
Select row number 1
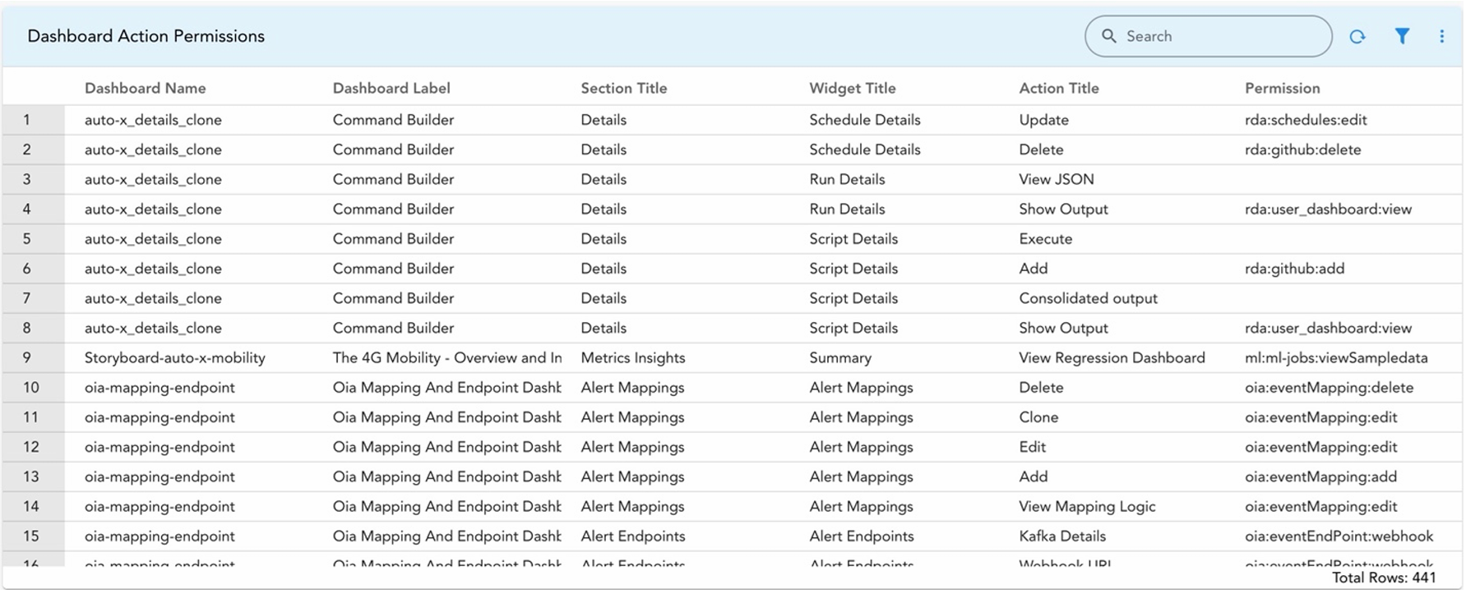tap(26, 120)
